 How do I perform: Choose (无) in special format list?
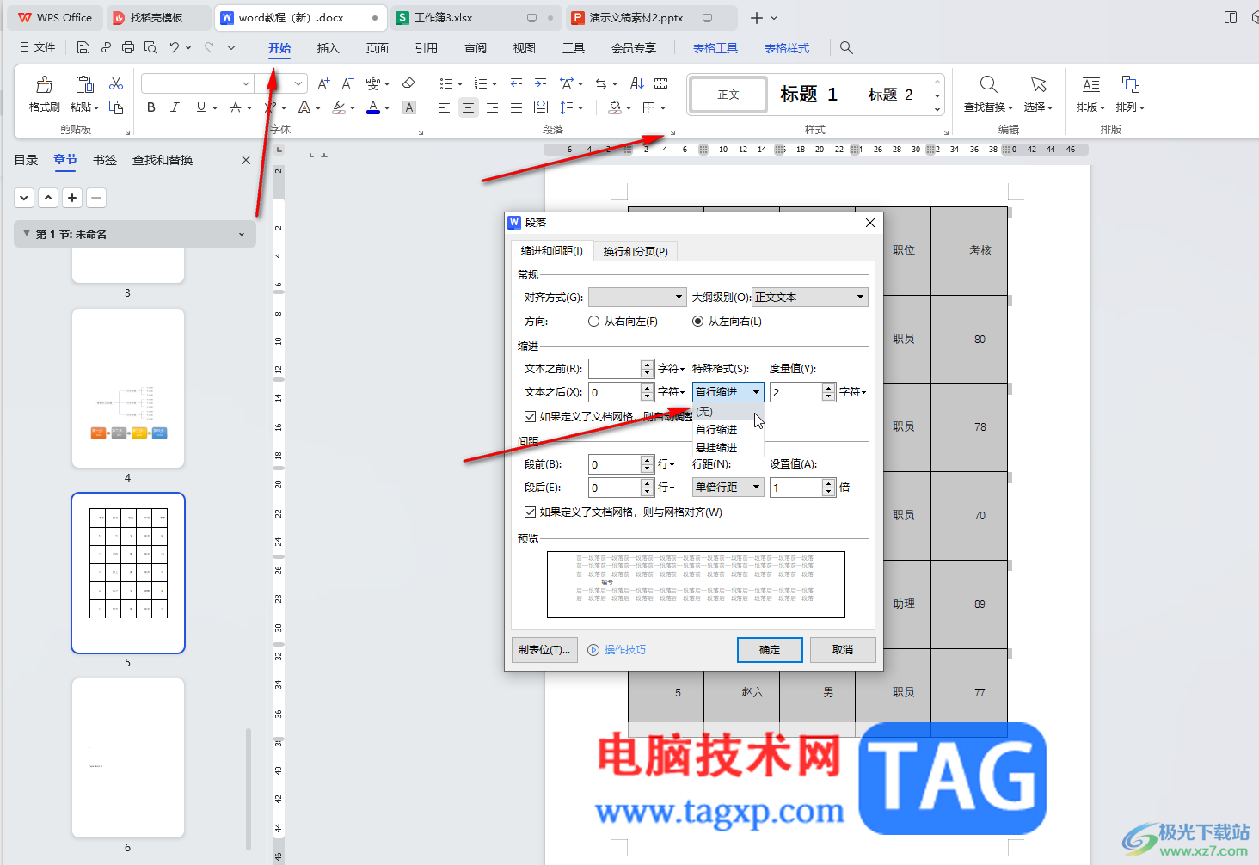point(728,412)
